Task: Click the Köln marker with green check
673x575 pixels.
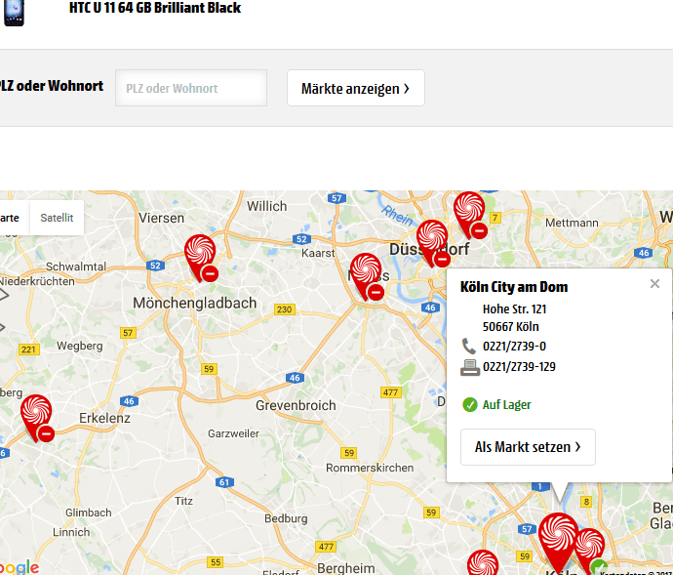Action: click(x=591, y=552)
